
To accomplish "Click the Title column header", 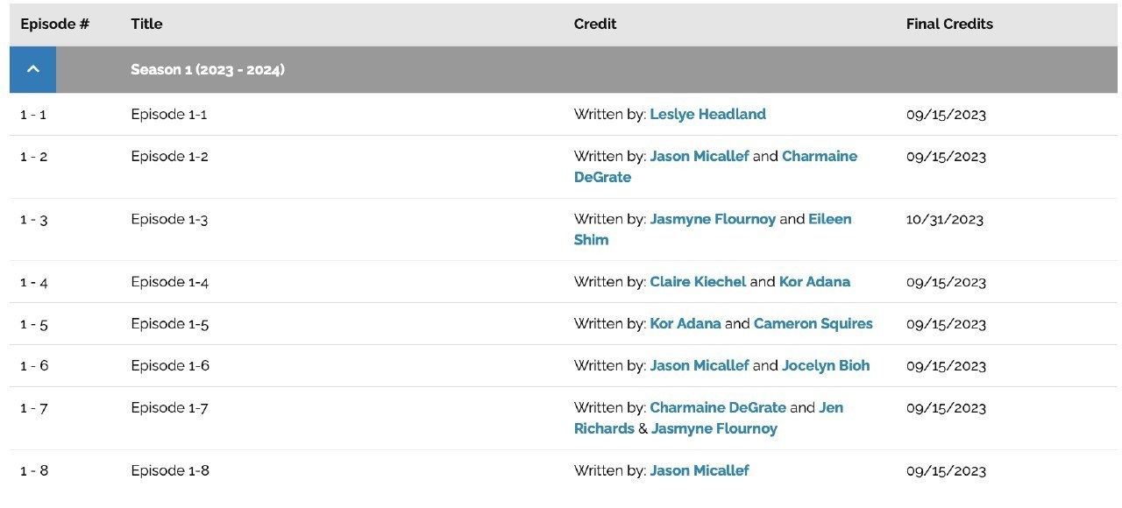I will (x=146, y=25).
